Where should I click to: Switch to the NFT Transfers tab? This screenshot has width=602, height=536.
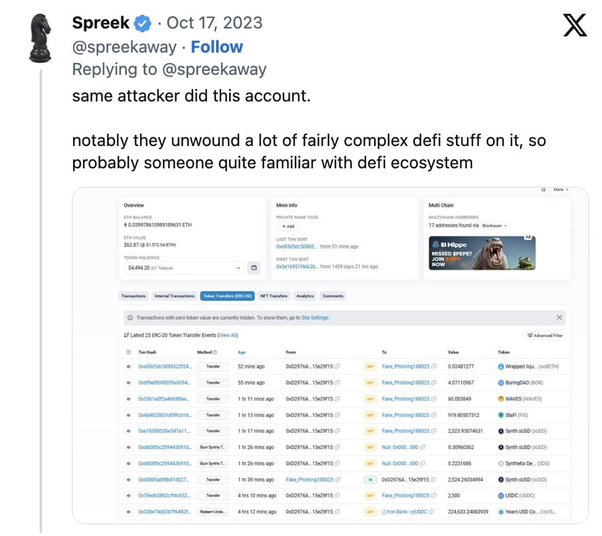click(x=274, y=295)
